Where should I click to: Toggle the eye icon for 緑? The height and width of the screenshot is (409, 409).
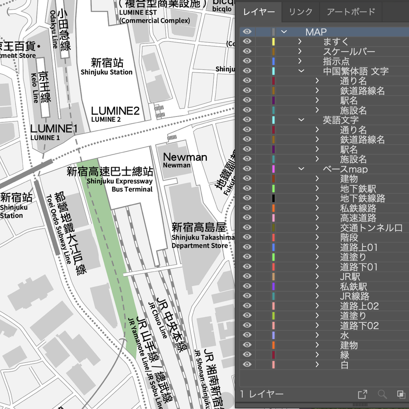pyautogui.click(x=247, y=354)
